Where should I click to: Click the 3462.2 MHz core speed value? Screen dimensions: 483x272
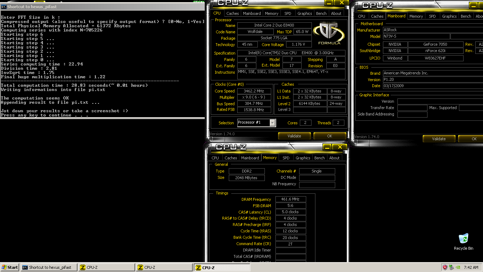click(x=254, y=91)
